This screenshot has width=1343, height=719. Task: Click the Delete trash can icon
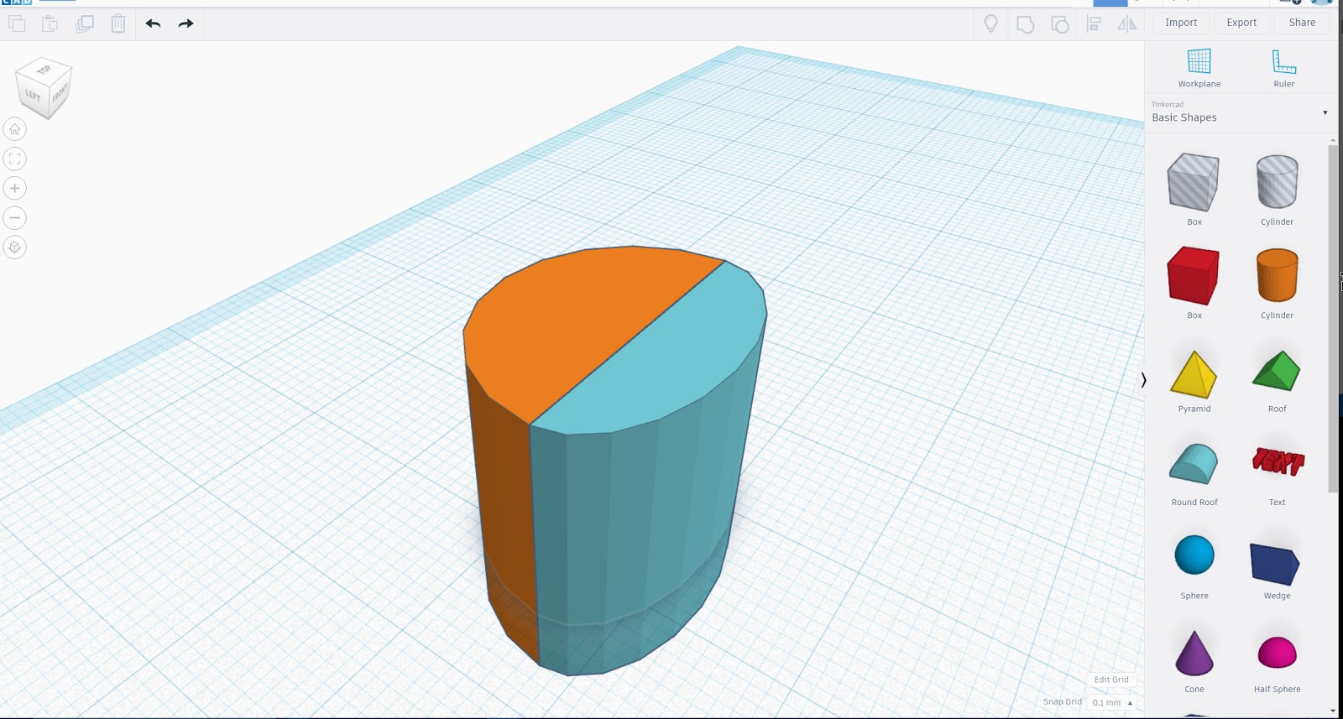coord(118,23)
